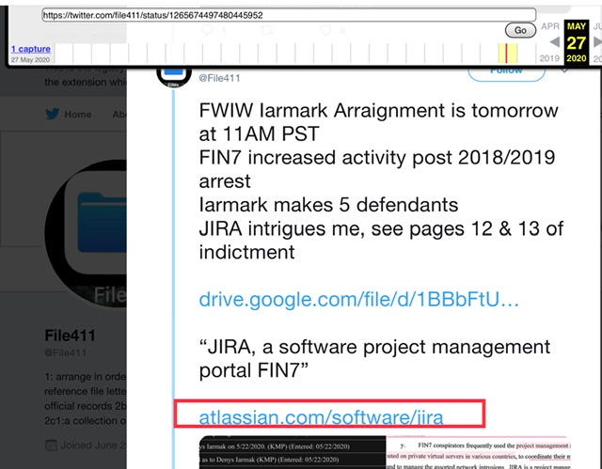Open the atlassian.com/software/jira link
Image resolution: width=602 pixels, height=469 pixels.
[321, 416]
